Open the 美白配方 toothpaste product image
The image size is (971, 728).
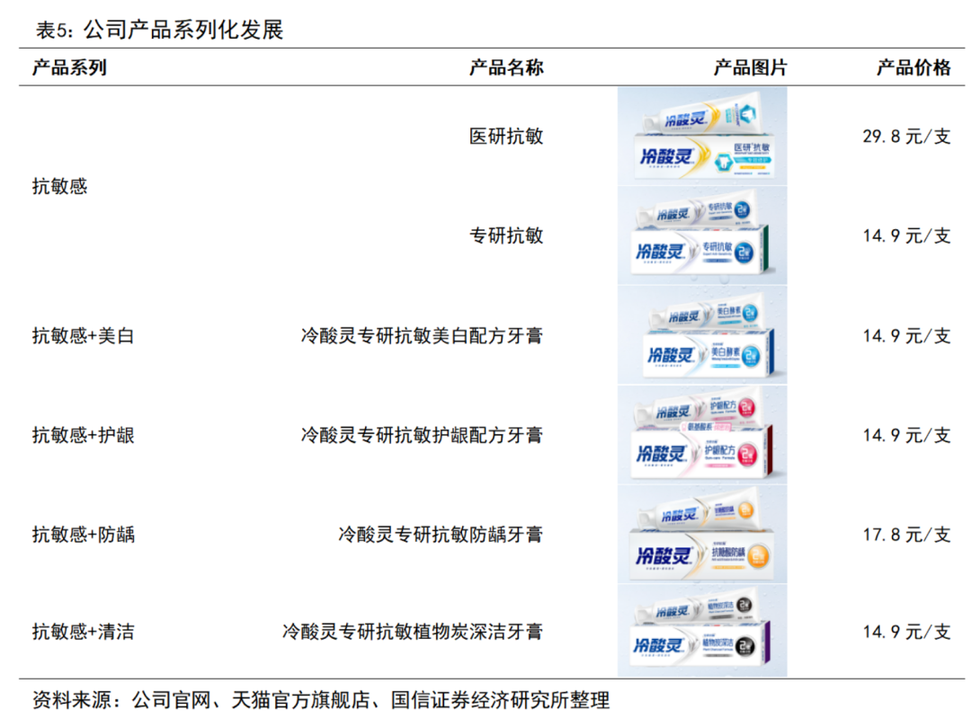click(x=702, y=335)
